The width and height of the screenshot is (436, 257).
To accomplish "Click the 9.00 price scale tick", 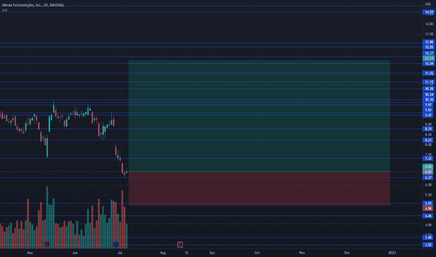I will (429, 124).
